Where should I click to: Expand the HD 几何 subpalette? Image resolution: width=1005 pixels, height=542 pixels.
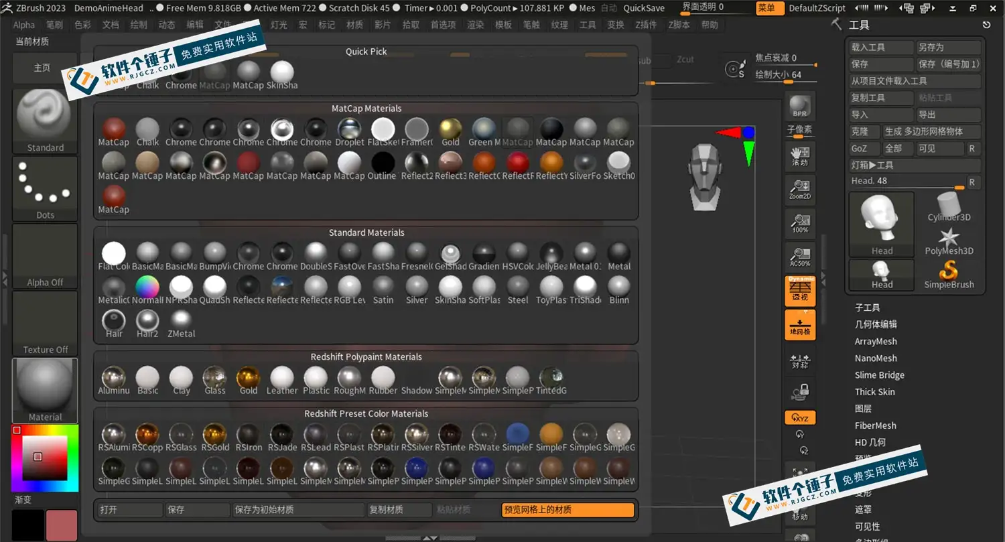tap(870, 442)
